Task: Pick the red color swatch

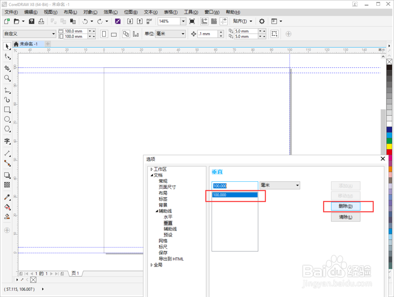Action: pyautogui.click(x=389, y=152)
